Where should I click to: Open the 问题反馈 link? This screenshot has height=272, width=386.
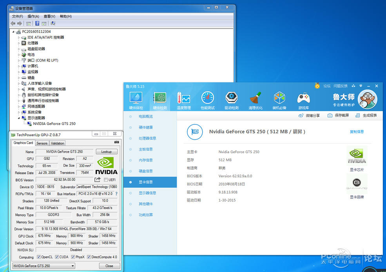[x=341, y=86]
